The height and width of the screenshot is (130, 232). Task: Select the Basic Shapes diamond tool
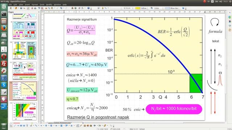click(46, 126)
